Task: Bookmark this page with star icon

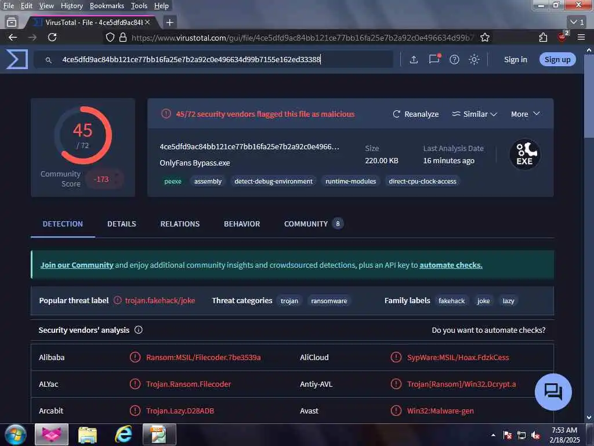Action: [x=484, y=37]
